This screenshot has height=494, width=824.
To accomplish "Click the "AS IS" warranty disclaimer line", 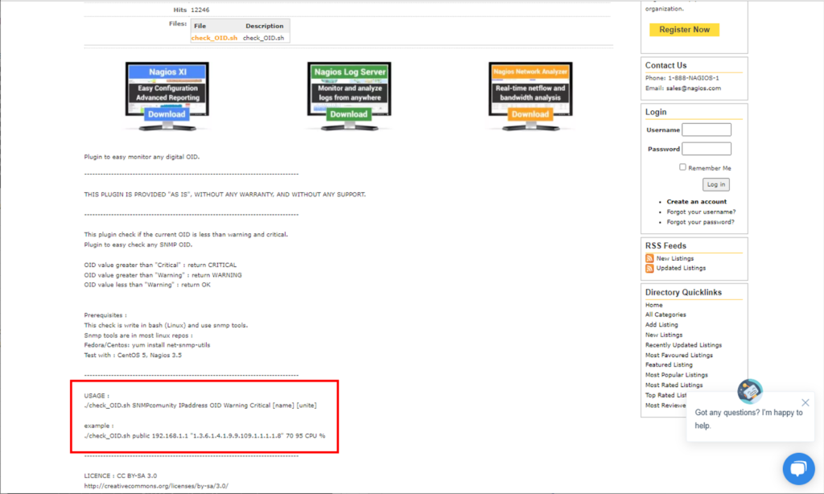I will [x=225, y=195].
